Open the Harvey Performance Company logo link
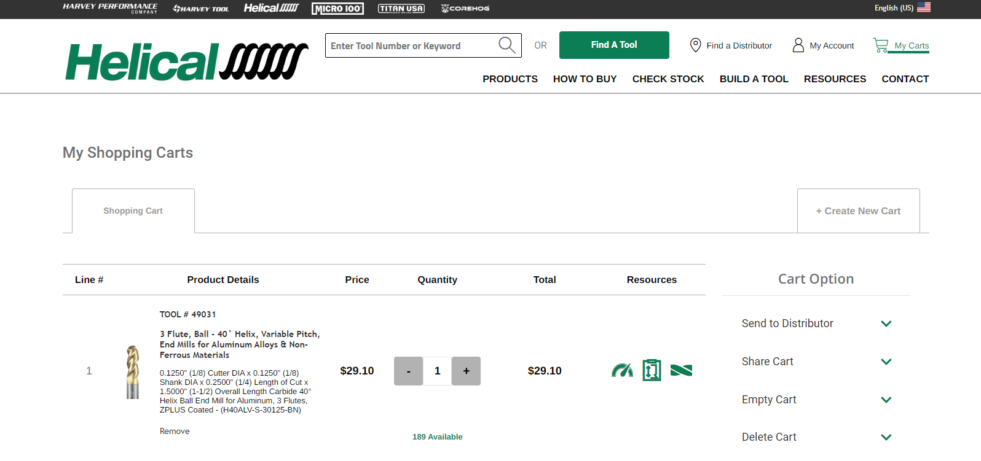Image resolution: width=981 pixels, height=461 pixels. [x=110, y=8]
